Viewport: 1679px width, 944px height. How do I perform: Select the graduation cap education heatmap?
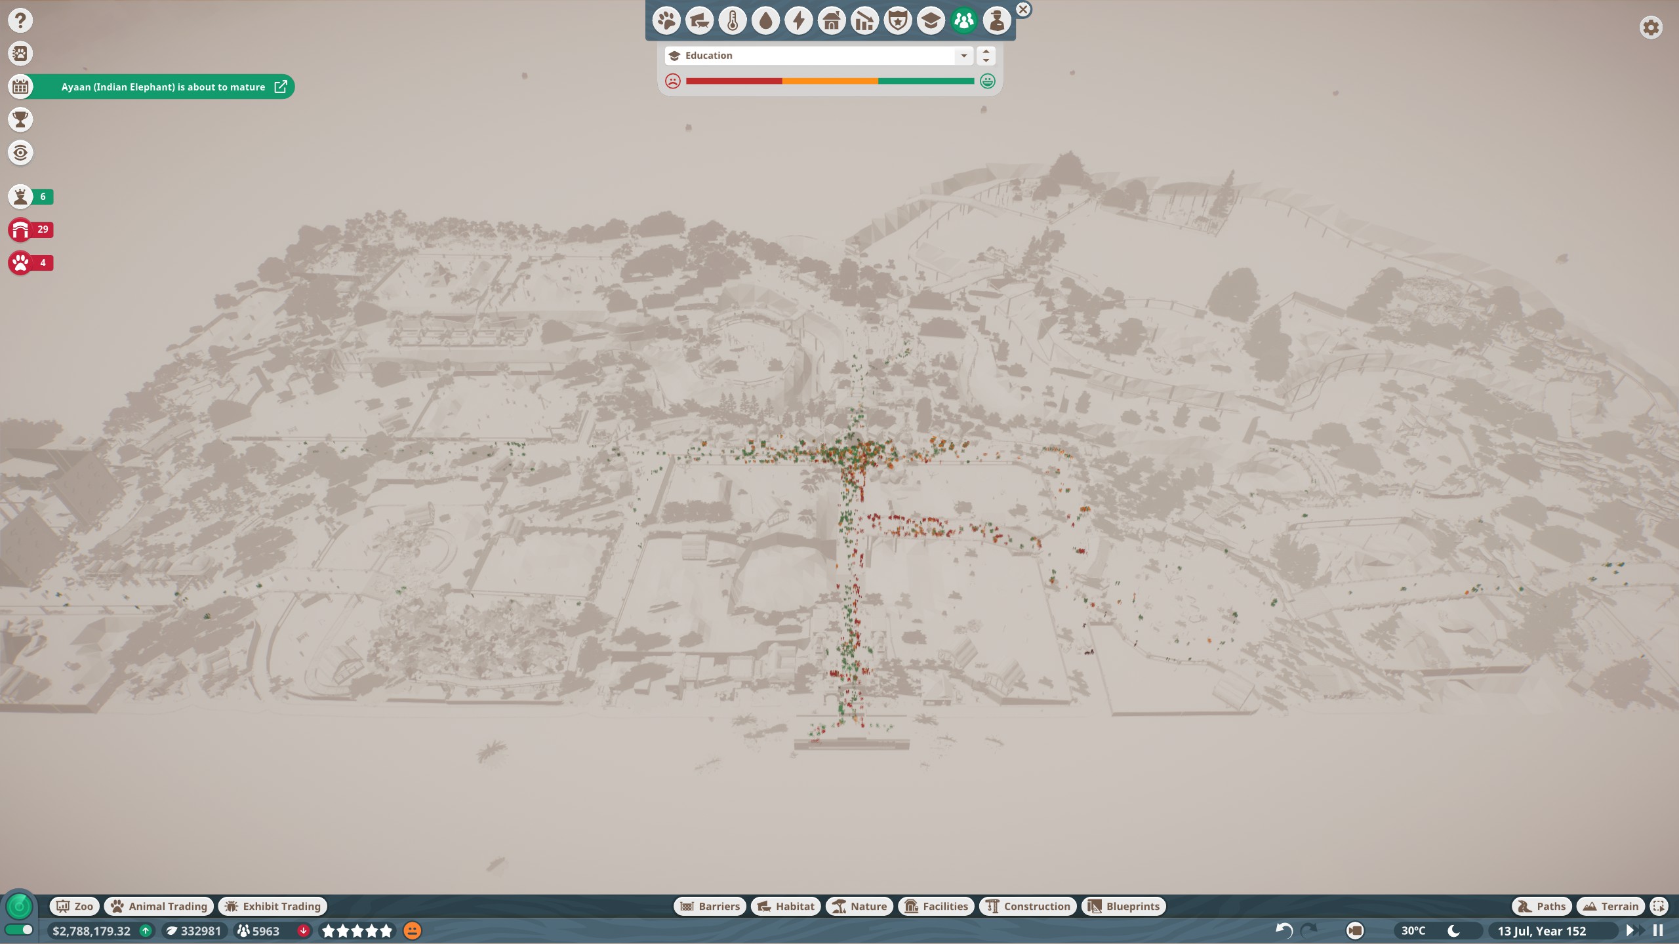pyautogui.click(x=931, y=20)
